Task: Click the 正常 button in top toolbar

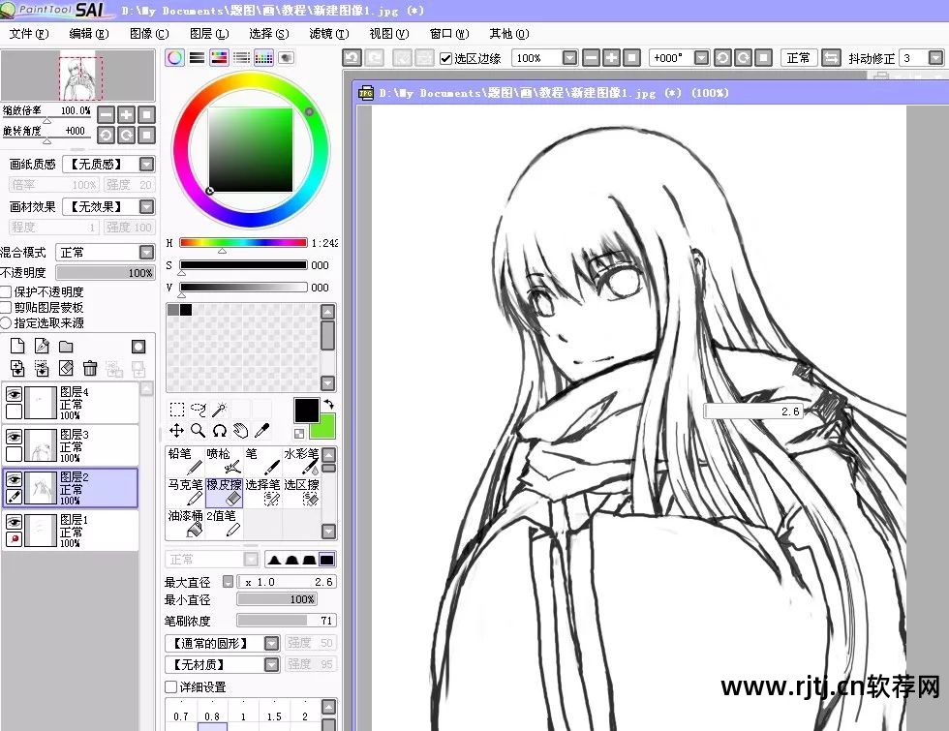Action: (798, 57)
